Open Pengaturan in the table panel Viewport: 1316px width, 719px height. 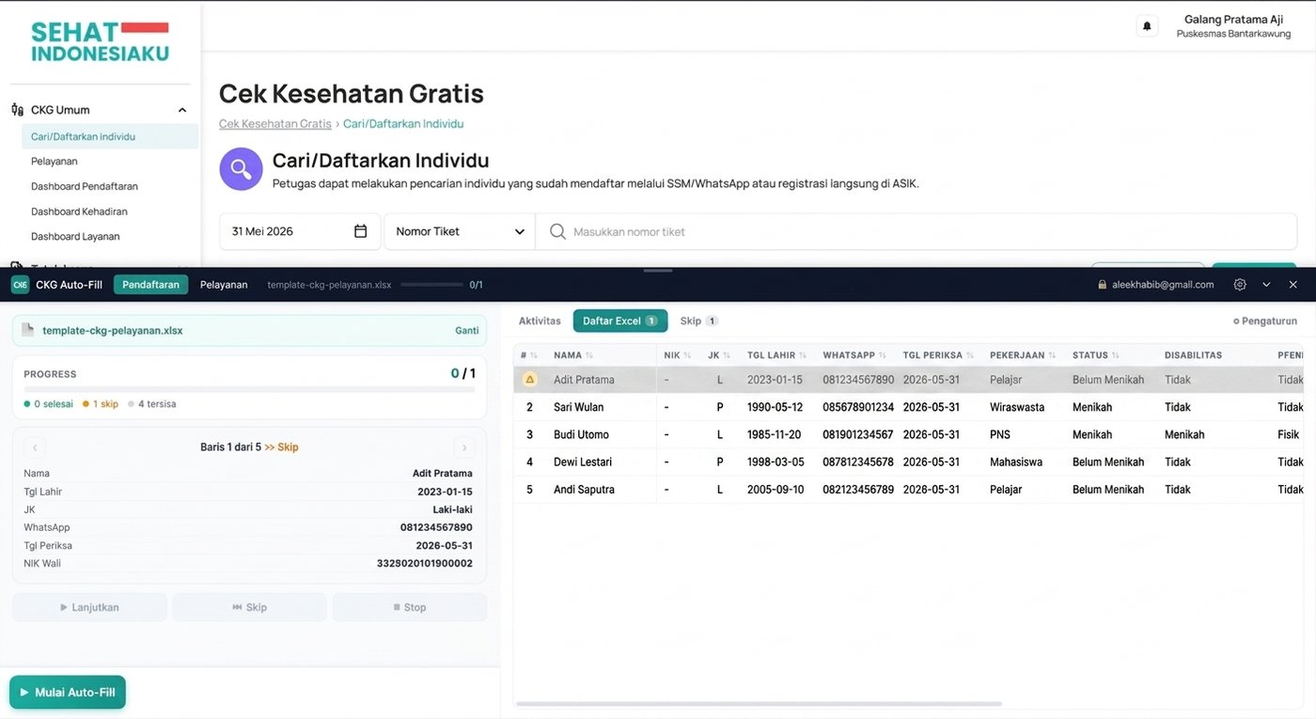tap(1265, 321)
